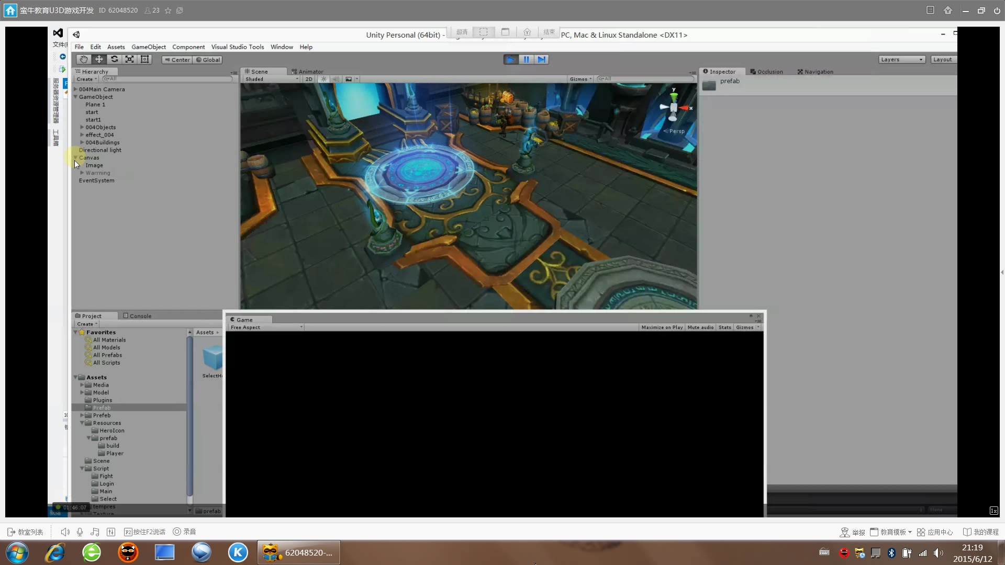Expand the Media folder in Assets
This screenshot has height=565, width=1005.
click(82, 385)
